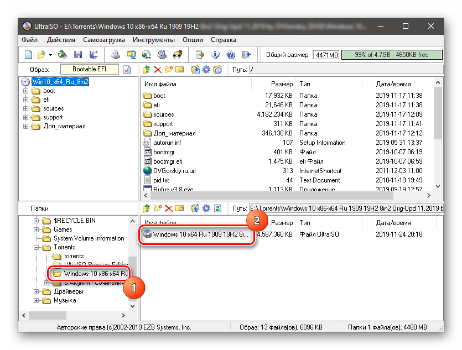Create a new image with the New icon
The width and height of the screenshot is (462, 350).
[28, 54]
